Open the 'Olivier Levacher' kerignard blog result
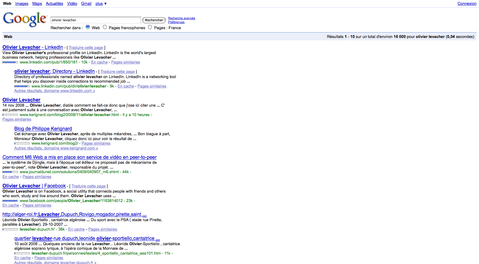This screenshot has height=264, width=479. pyautogui.click(x=21, y=100)
